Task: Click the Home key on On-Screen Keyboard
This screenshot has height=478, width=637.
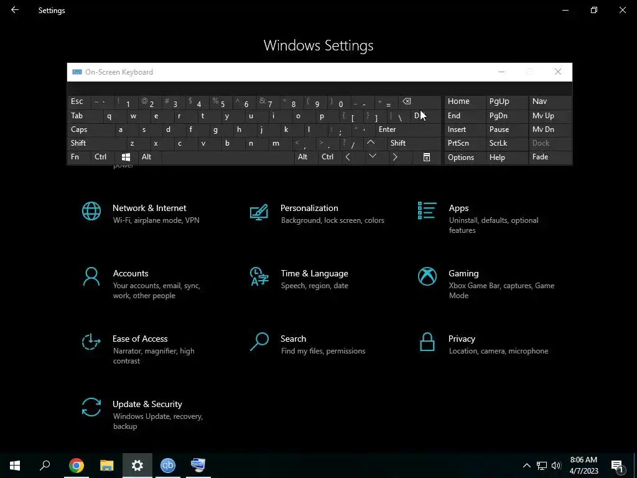Action: click(465, 101)
